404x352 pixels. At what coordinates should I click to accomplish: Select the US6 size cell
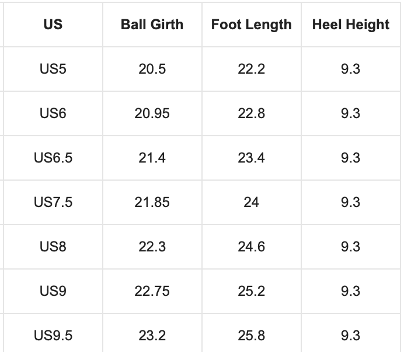[53, 113]
